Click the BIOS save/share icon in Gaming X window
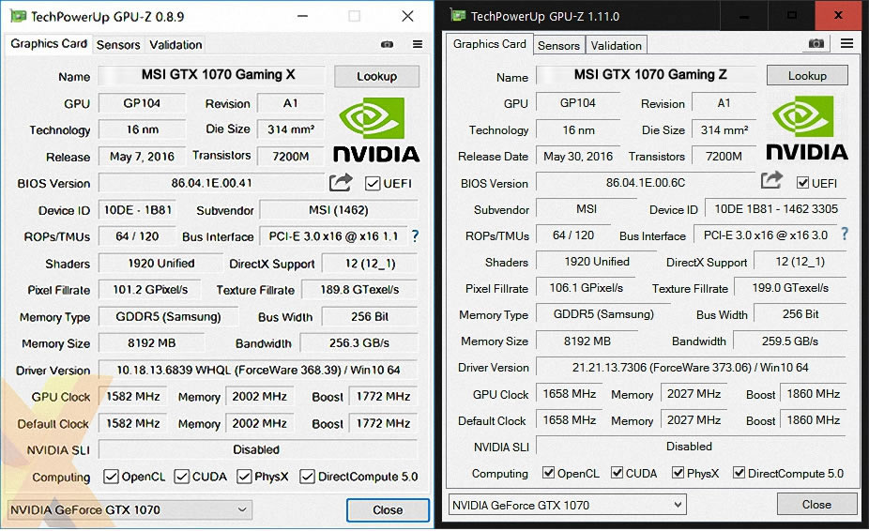Image resolution: width=869 pixels, height=531 pixels. (x=341, y=182)
